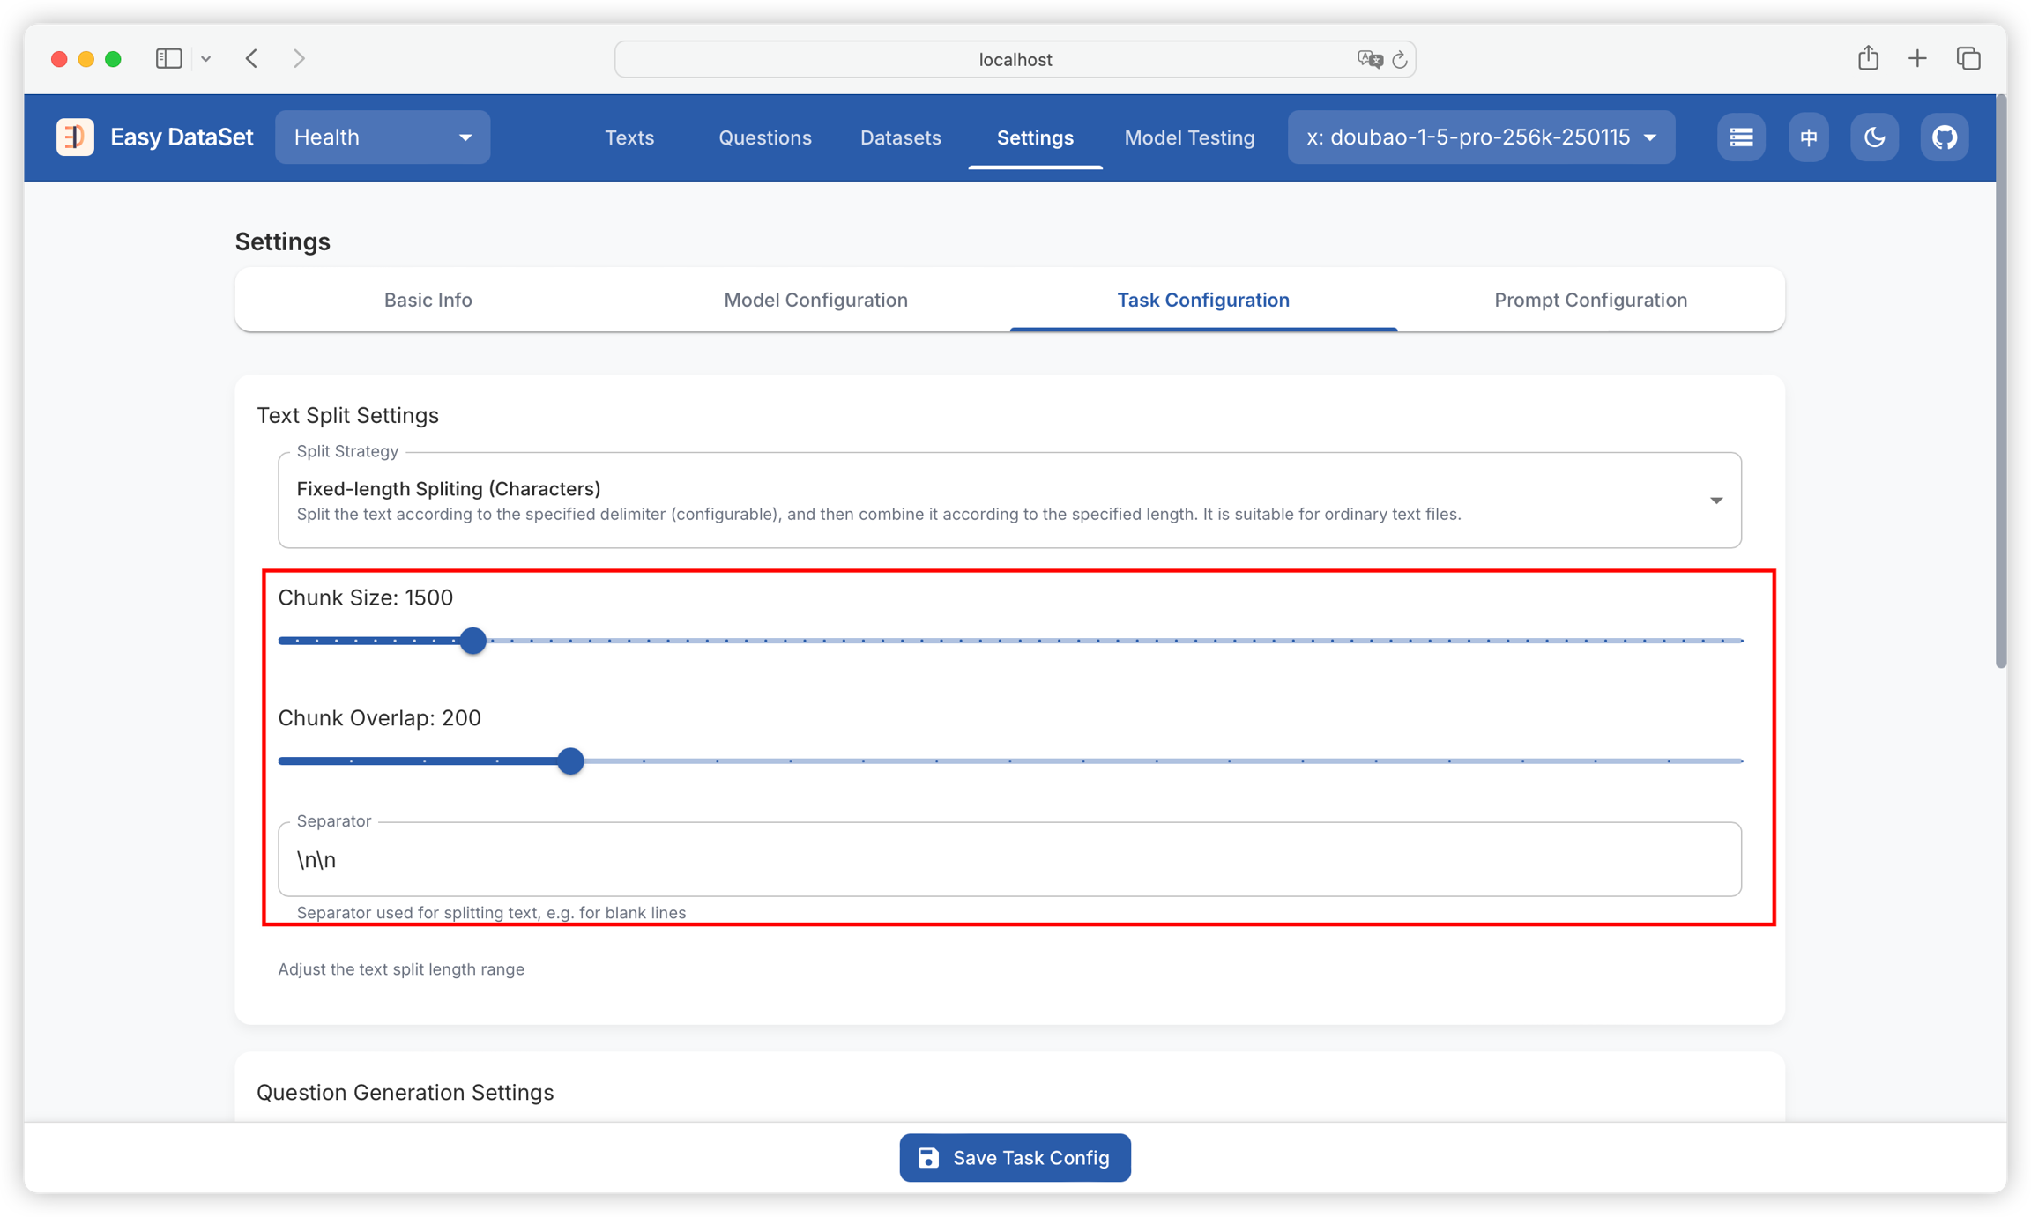Click the browser share icon
The height and width of the screenshot is (1217, 2031).
point(1868,58)
